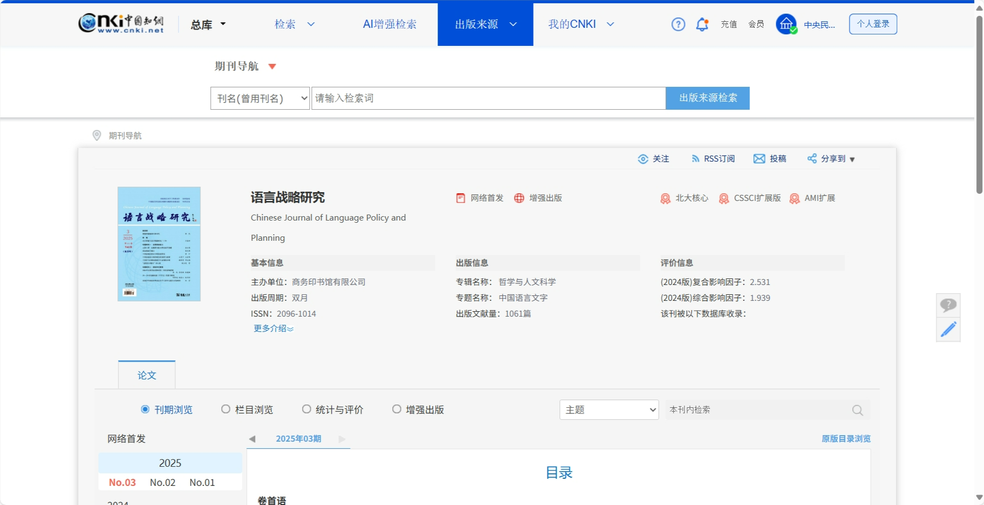
Task: Click the RSS订阅 feed icon
Action: (x=696, y=159)
